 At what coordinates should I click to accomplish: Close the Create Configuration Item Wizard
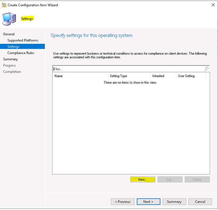213,5
